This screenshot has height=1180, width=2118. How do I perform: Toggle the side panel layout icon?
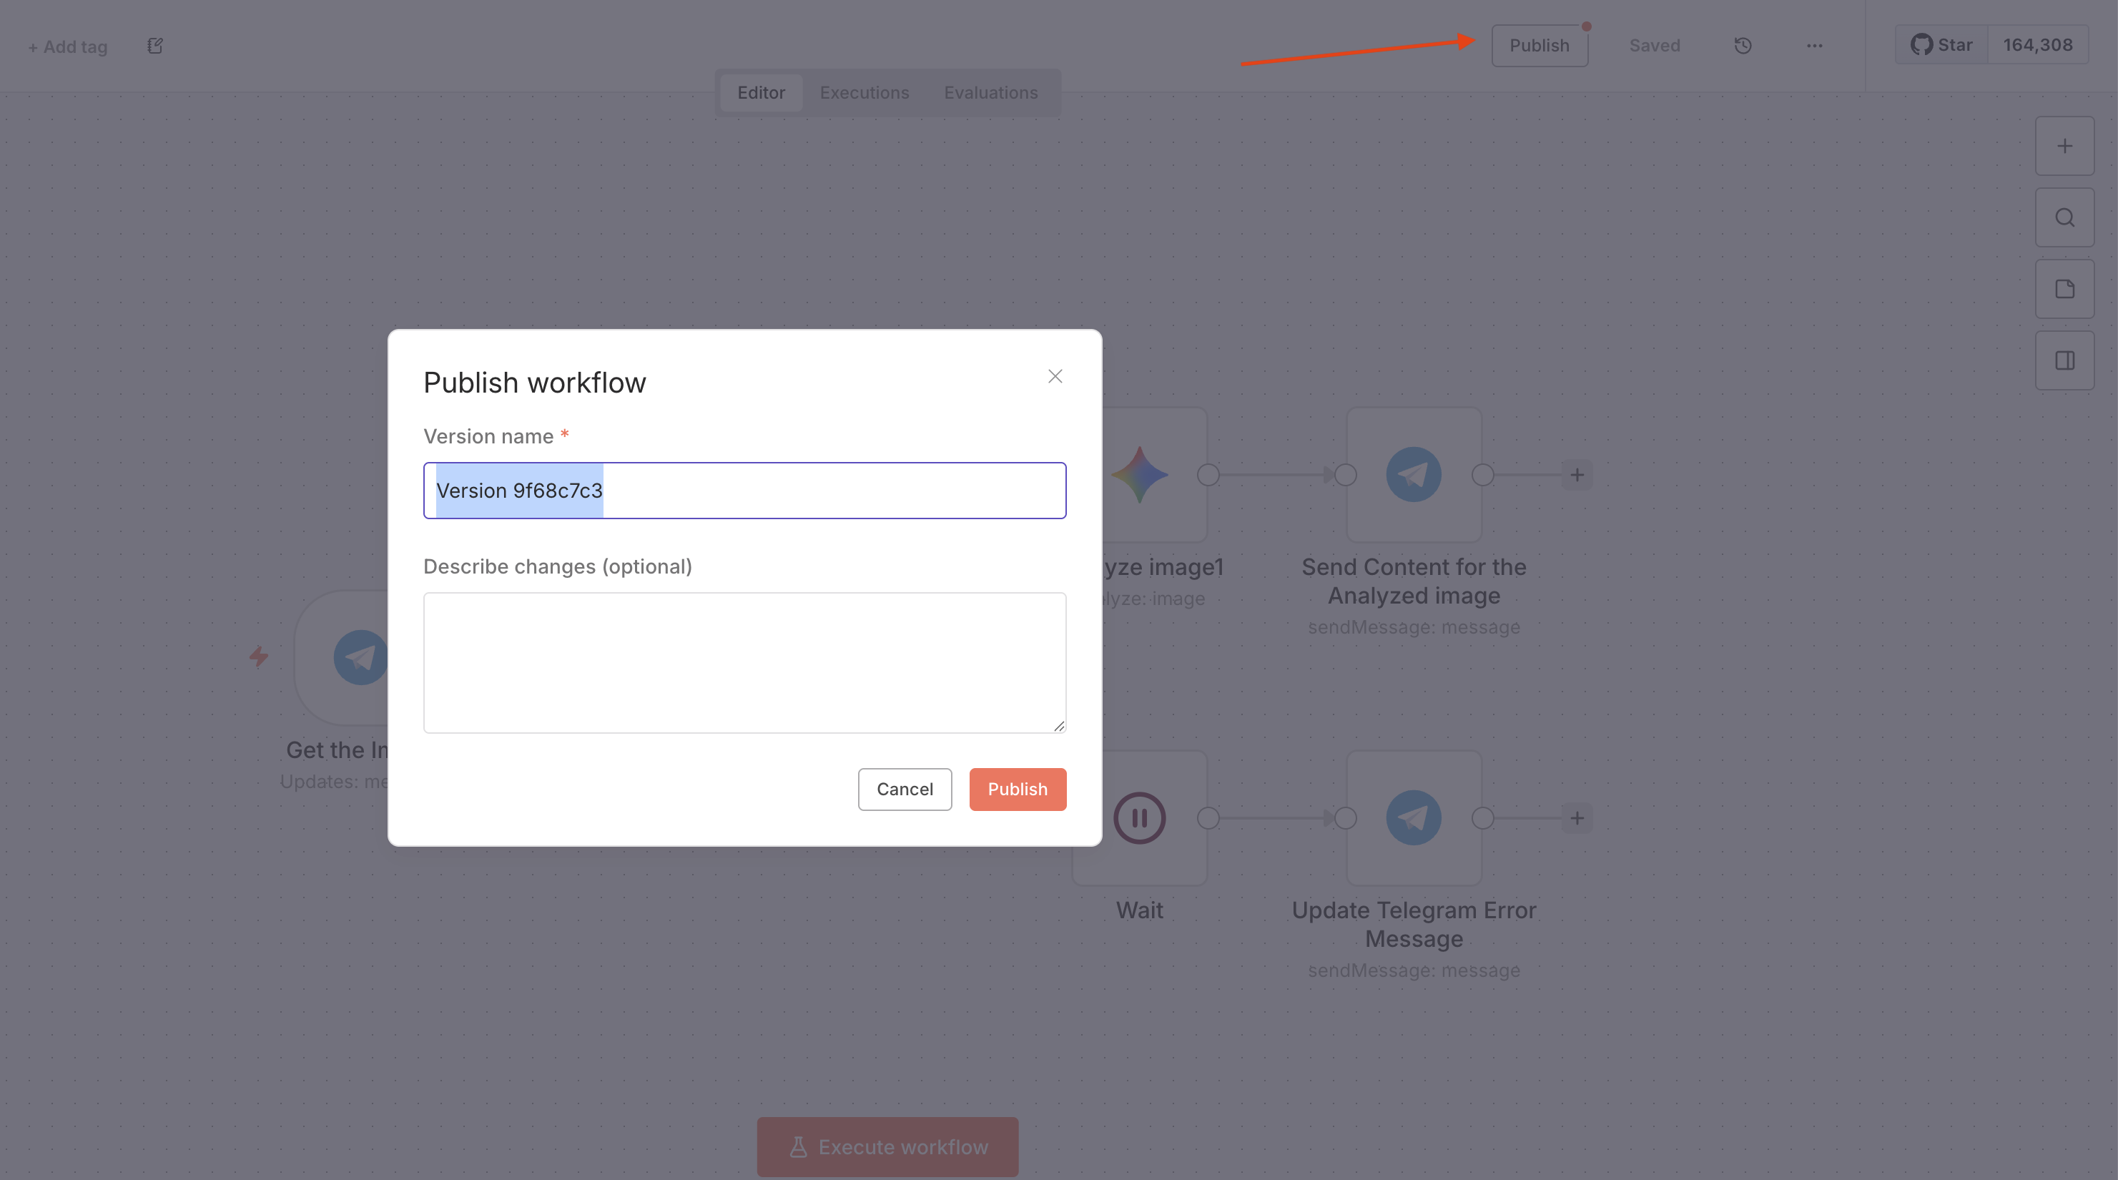pyautogui.click(x=2064, y=359)
